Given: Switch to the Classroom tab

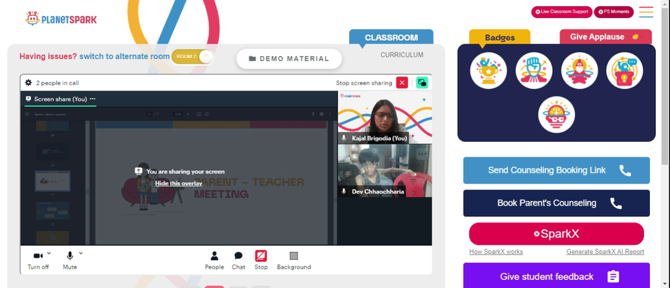Looking at the screenshot, I should (391, 38).
